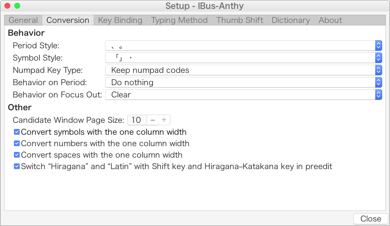390x226 pixels.
Task: Show the Dictionary tab
Action: pyautogui.click(x=291, y=20)
